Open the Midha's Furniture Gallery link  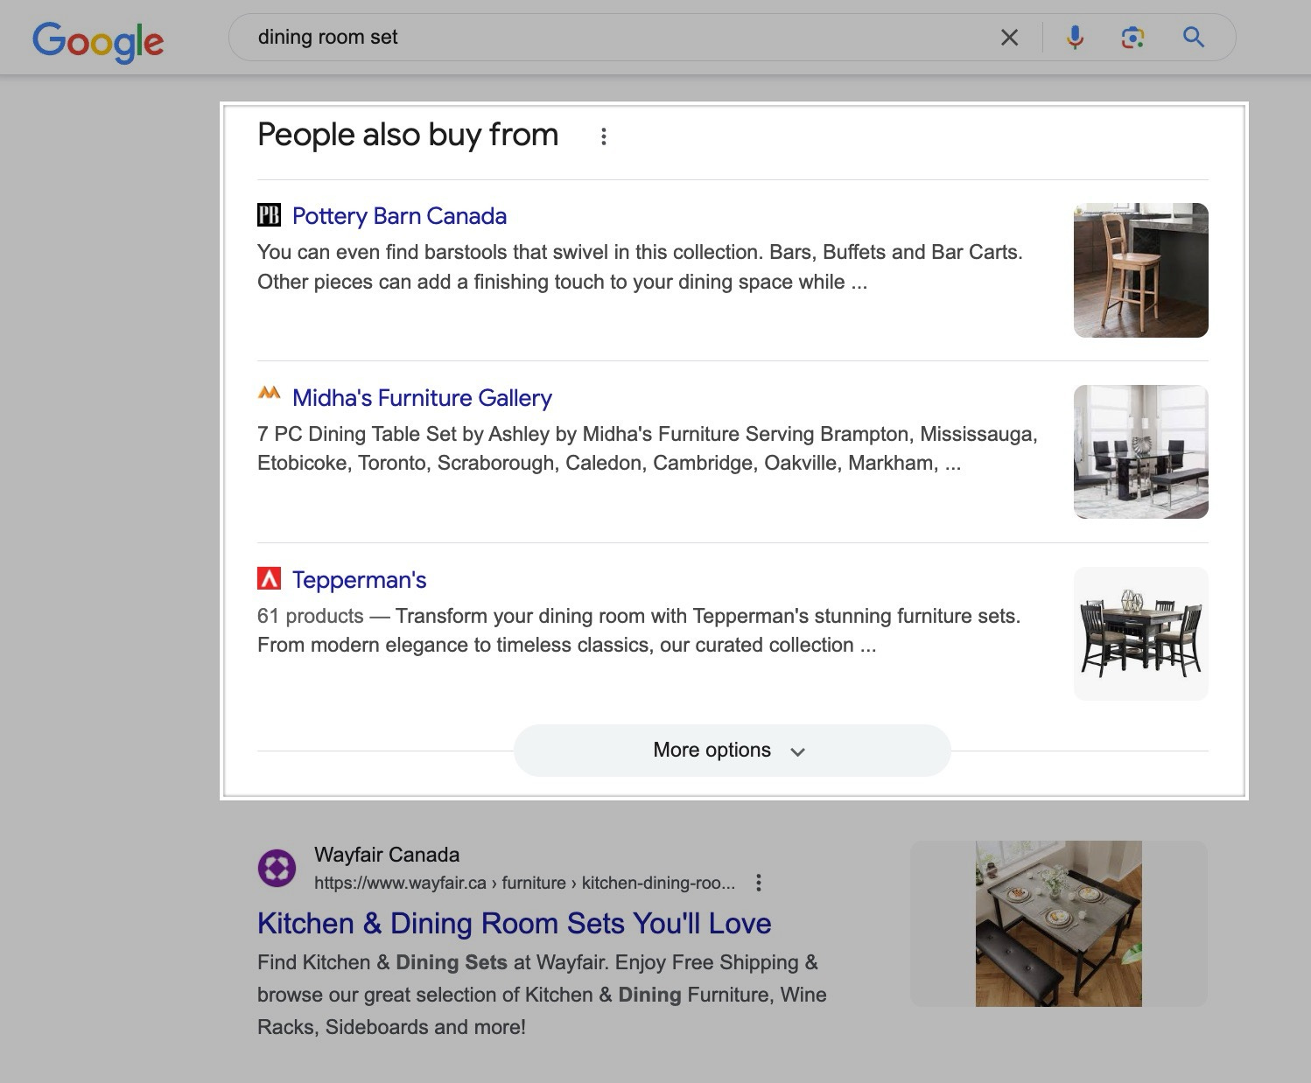(422, 398)
